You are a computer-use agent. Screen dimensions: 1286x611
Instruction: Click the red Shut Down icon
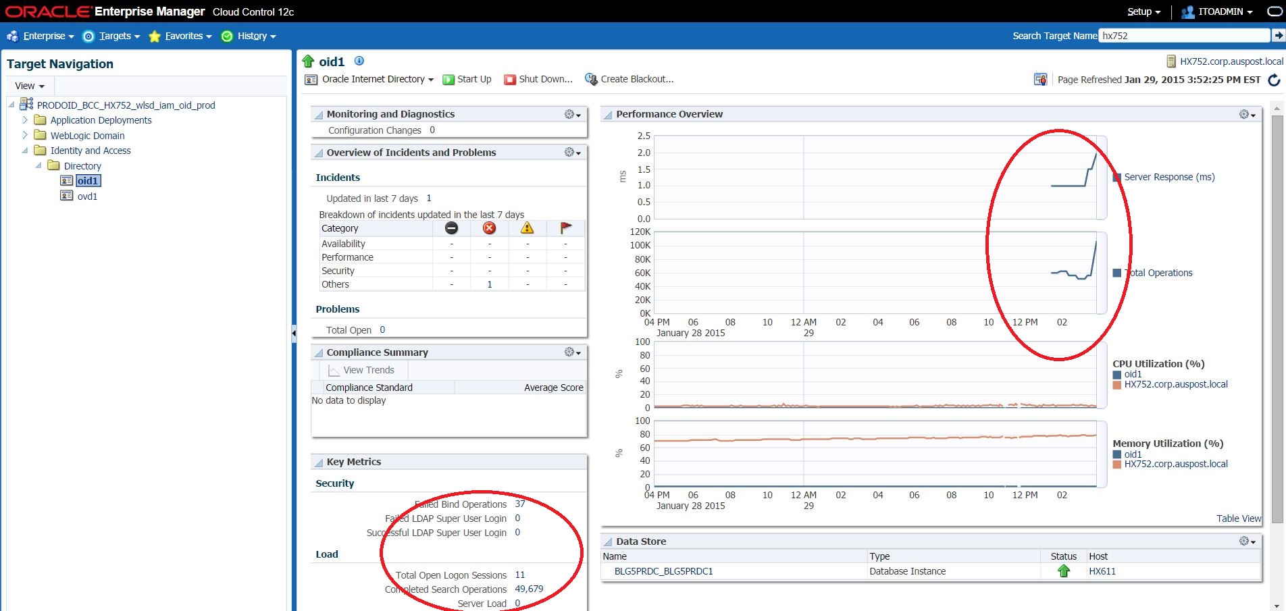(x=510, y=80)
